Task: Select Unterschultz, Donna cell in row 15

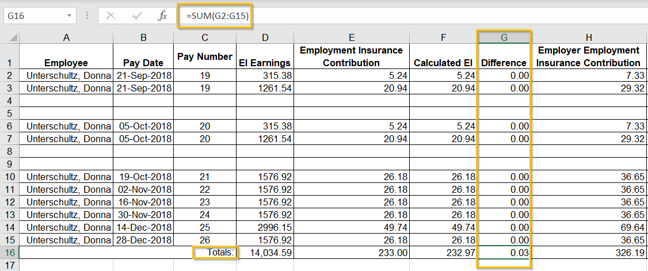Action: coord(66,240)
